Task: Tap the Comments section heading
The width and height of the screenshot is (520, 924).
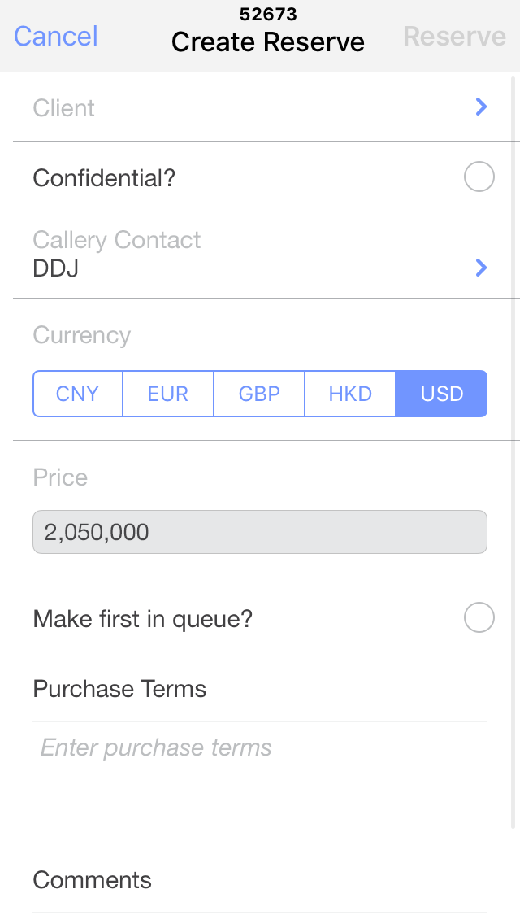Action: point(92,880)
